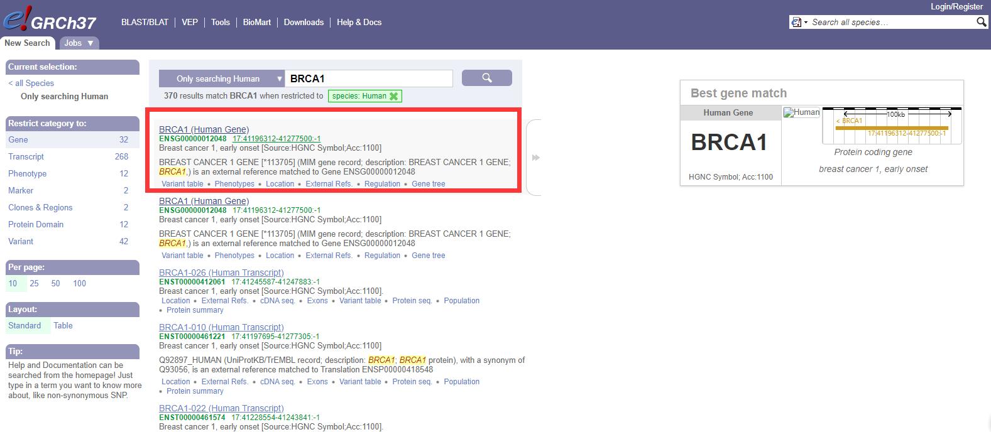Restrict category to Phenotype
This screenshot has height=432, width=991.
pos(72,173)
